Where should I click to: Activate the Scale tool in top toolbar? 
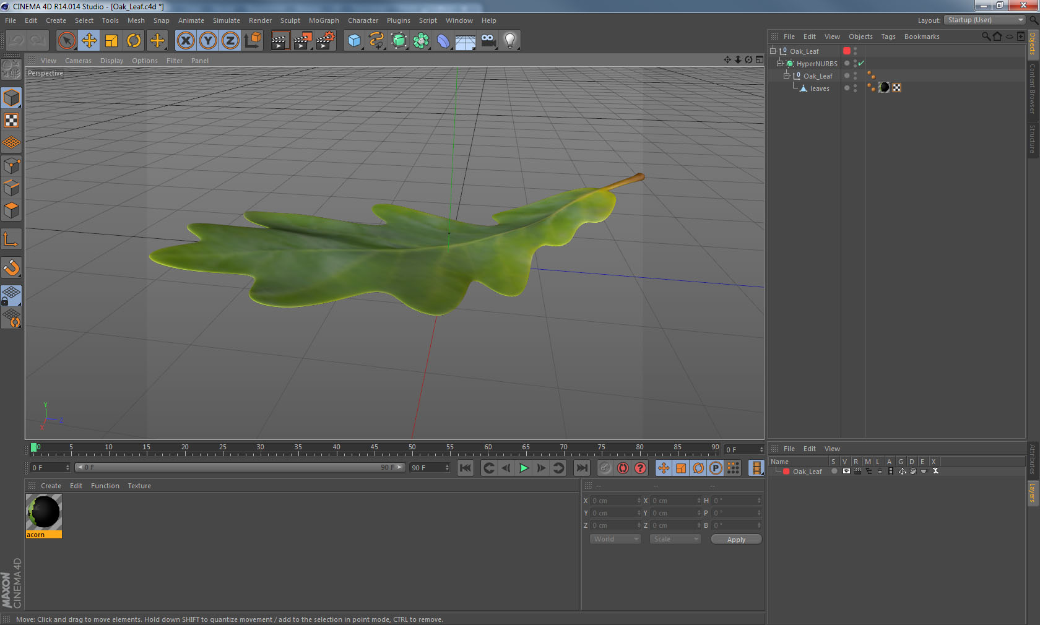tap(111, 41)
